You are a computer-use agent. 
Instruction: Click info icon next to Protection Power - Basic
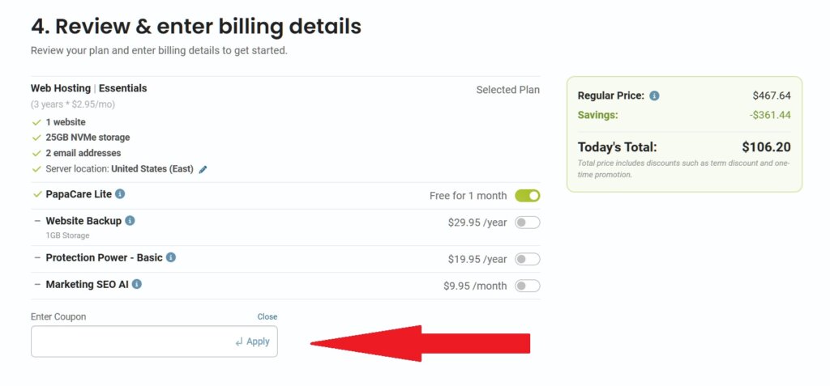171,257
